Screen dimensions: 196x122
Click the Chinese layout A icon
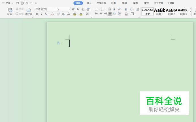pos(119,9)
